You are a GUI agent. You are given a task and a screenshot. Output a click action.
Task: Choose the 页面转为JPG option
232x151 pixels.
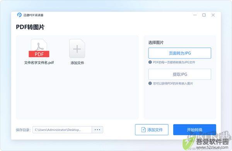180,53
